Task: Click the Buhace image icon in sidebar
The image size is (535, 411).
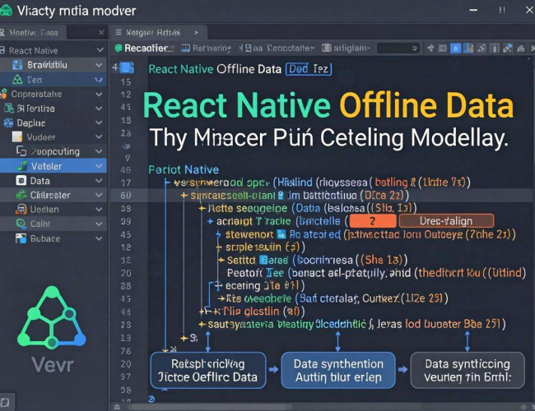Action: pos(20,238)
